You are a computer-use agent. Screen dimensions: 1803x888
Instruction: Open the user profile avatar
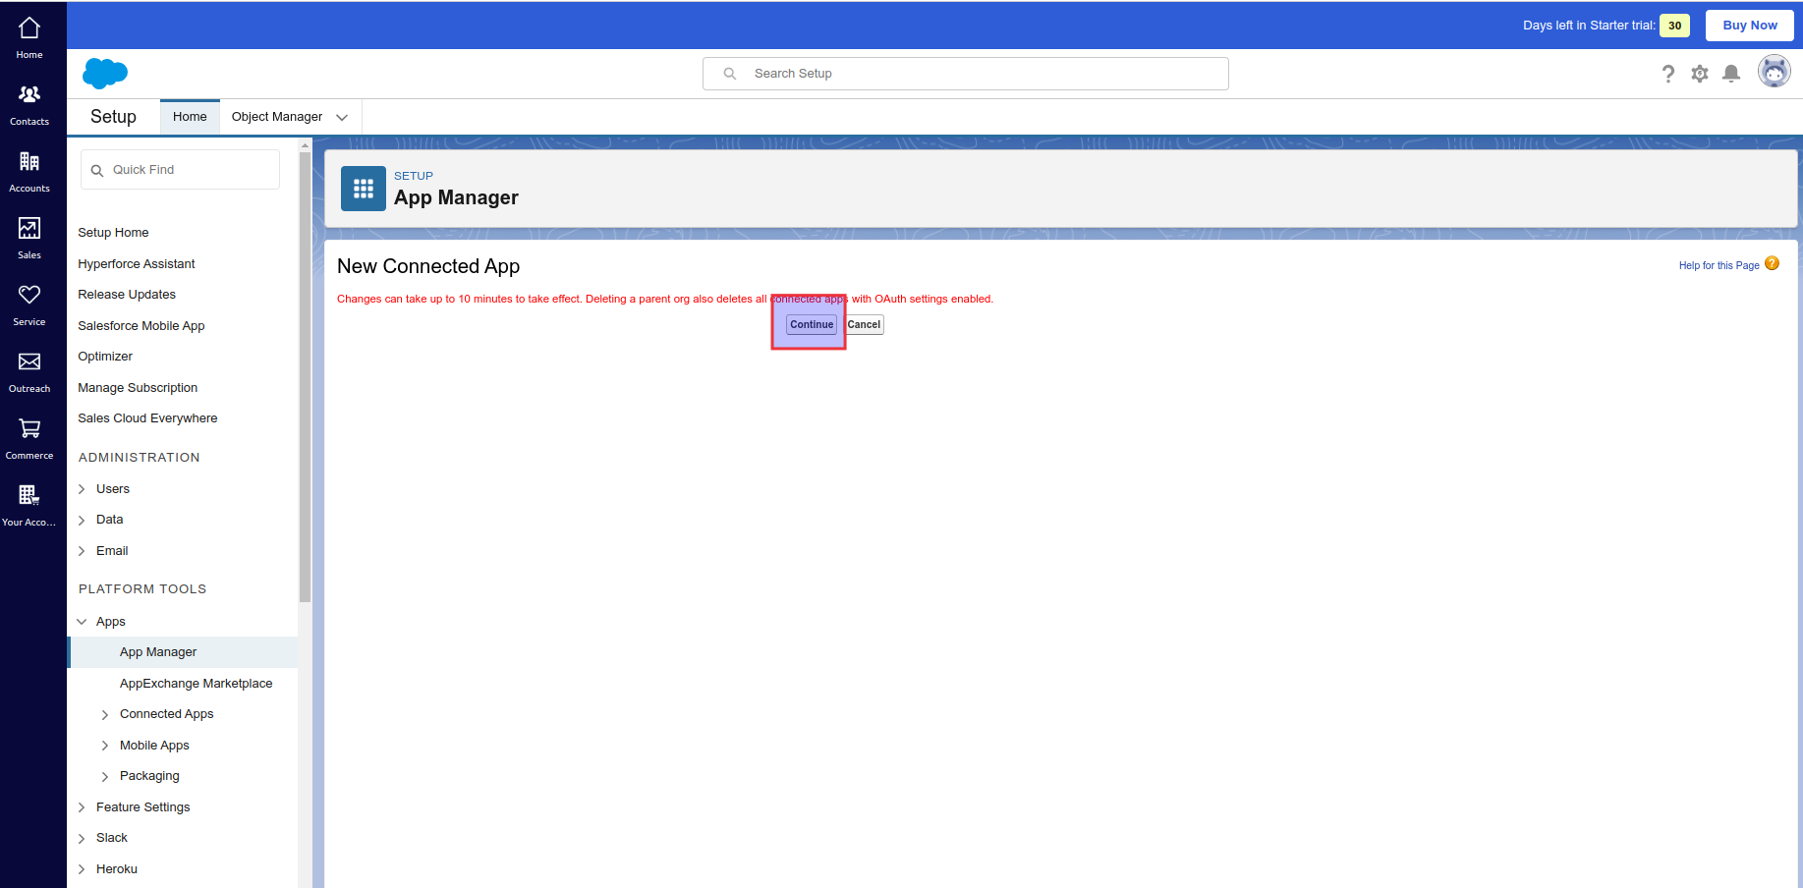1774,72
